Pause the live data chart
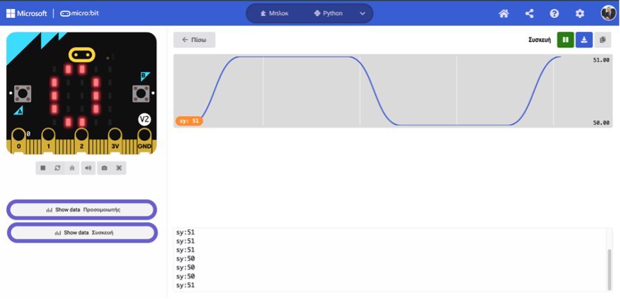 [565, 40]
